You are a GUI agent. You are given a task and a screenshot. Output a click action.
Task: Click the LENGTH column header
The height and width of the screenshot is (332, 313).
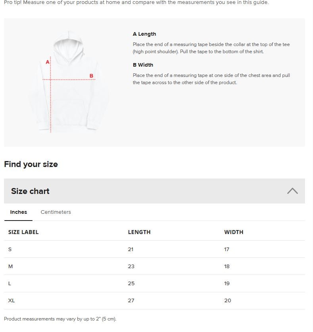pos(139,232)
